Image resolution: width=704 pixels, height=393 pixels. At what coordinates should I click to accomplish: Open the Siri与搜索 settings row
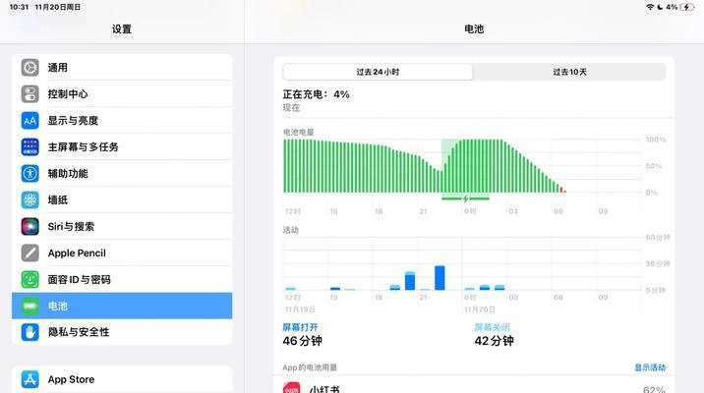click(122, 226)
